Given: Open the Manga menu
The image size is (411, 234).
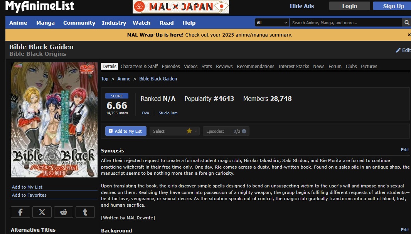Looking at the screenshot, I should pos(45,23).
